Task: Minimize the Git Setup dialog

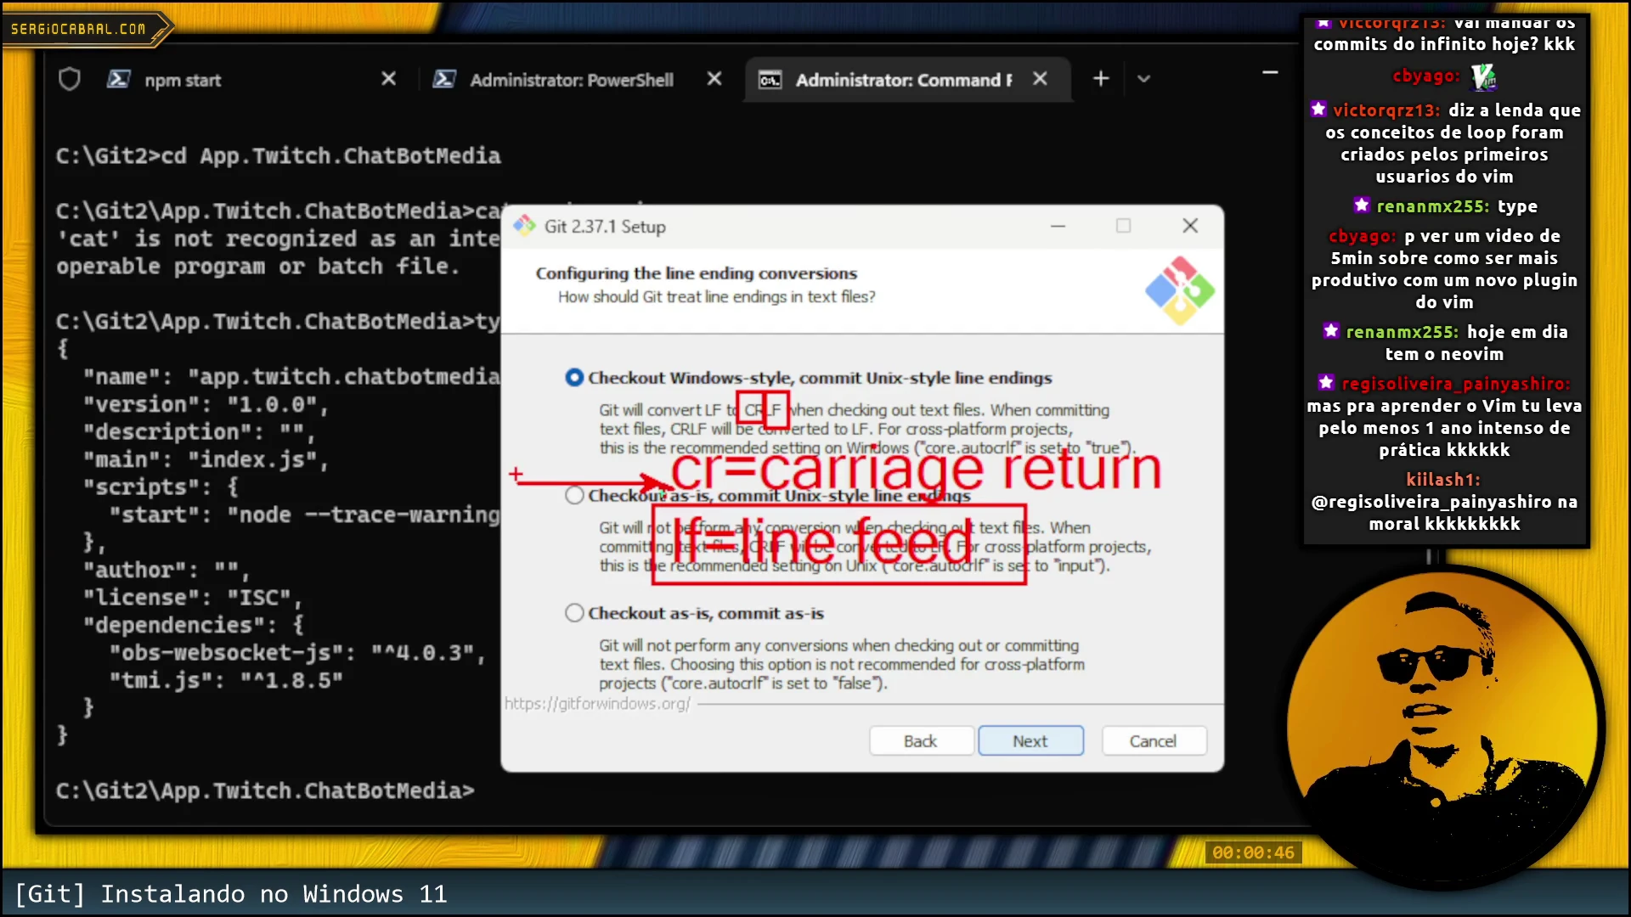Action: [1058, 226]
